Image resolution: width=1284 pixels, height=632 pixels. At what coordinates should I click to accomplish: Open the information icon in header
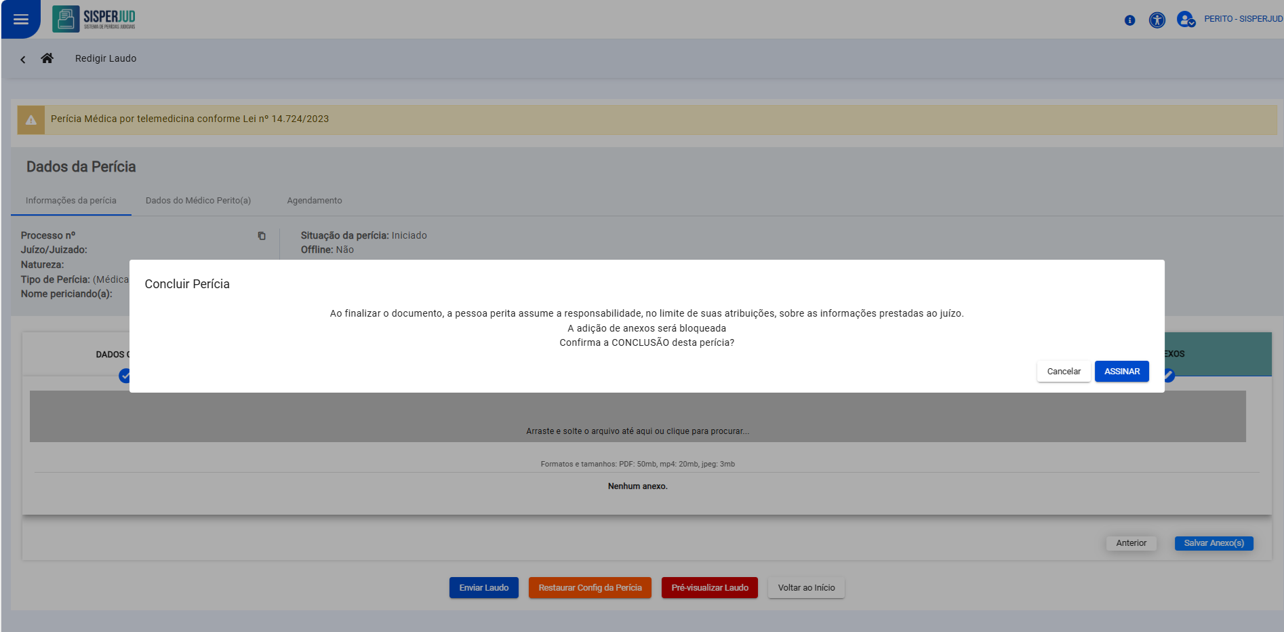coord(1129,20)
